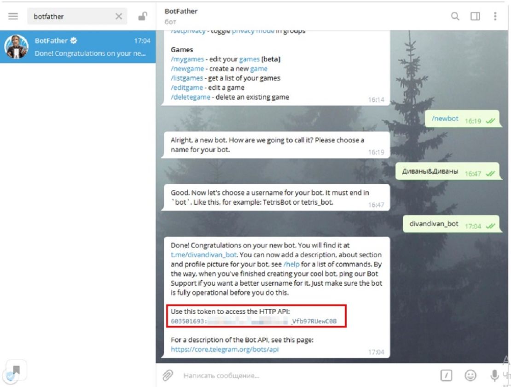Click the lock icon beside search
The height and width of the screenshot is (387, 511).
coord(142,16)
